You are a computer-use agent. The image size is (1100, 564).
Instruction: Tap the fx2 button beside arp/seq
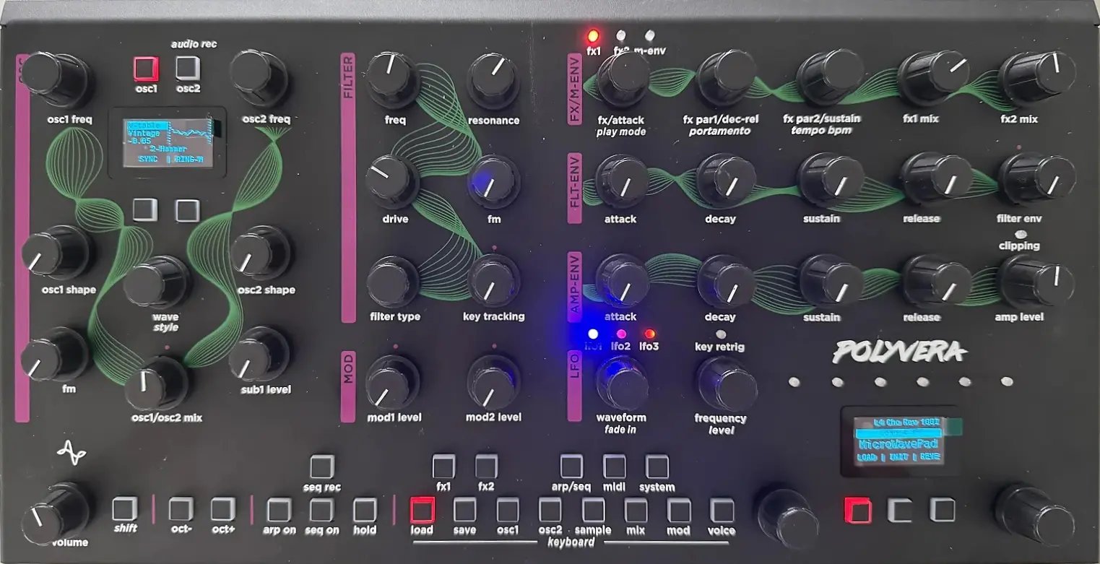coord(486,467)
